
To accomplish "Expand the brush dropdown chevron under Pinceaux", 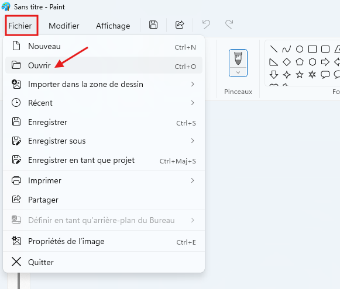I will [x=238, y=72].
